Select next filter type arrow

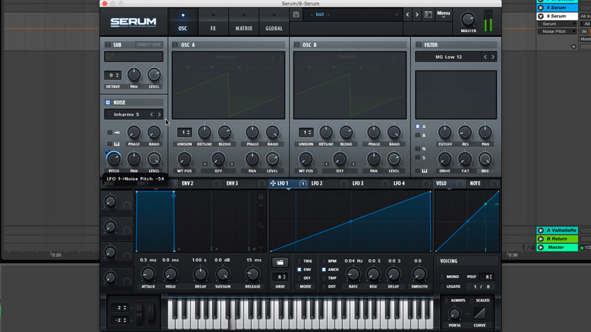[x=493, y=57]
